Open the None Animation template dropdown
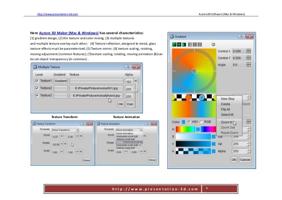The height and width of the screenshot is (200, 282). pyautogui.click(x=129, y=130)
